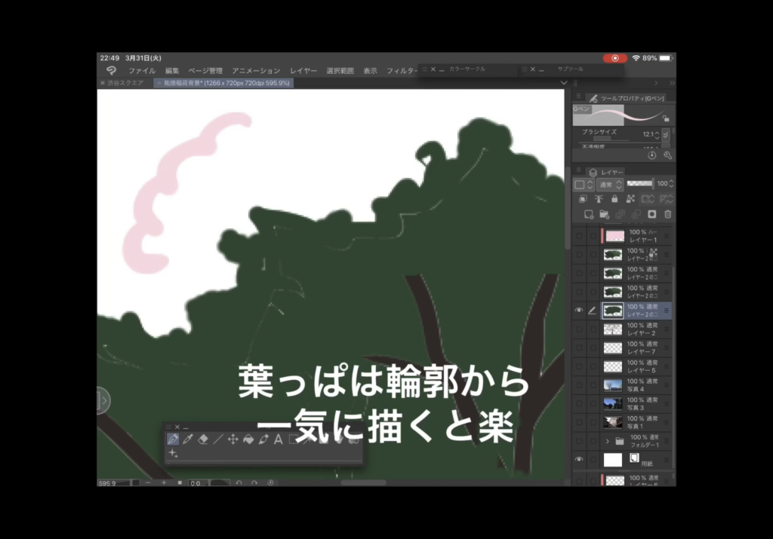Switch to the 渋谷スクエア canvas tab
773x539 pixels.
125,83
